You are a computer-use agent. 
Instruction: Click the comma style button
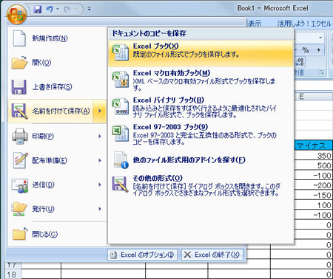coord(319,50)
